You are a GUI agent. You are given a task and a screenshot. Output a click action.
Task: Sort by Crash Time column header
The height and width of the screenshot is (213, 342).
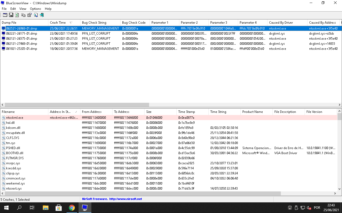tap(64, 23)
